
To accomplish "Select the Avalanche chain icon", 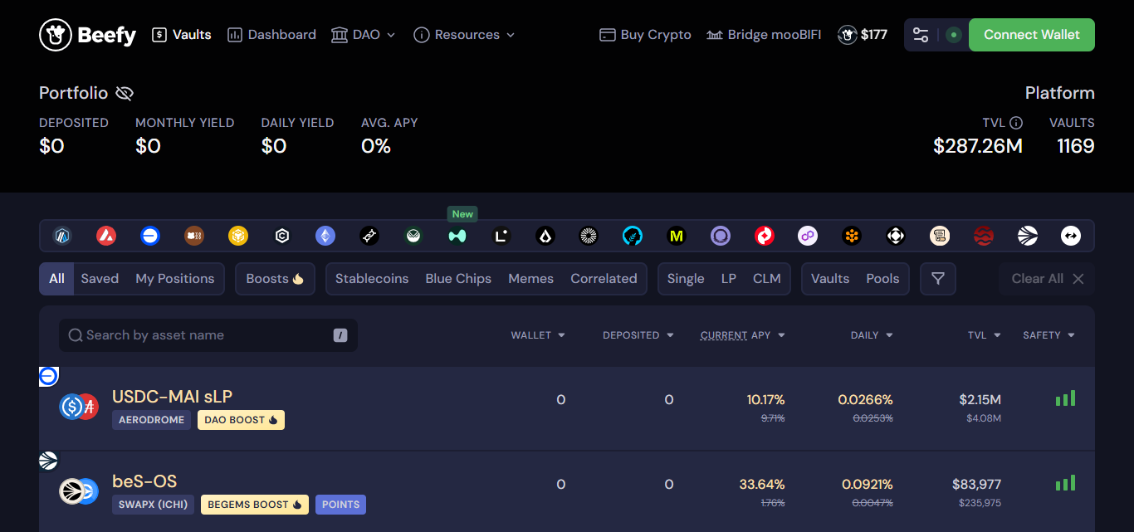I will coord(106,237).
